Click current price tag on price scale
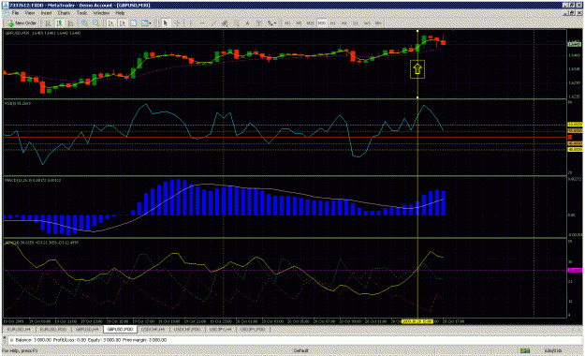This screenshot has width=585, height=356. coord(575,44)
